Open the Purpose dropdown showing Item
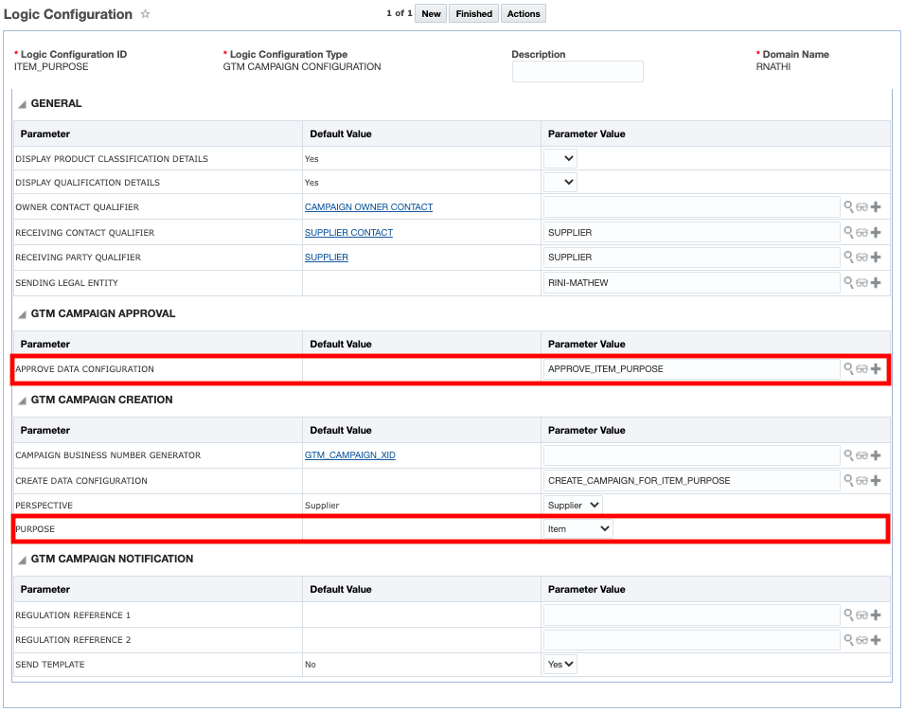The width and height of the screenshot is (906, 712). [x=578, y=528]
